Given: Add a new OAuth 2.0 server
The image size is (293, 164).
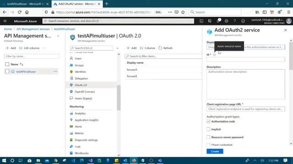Looking at the screenshot, I should click(131, 48).
